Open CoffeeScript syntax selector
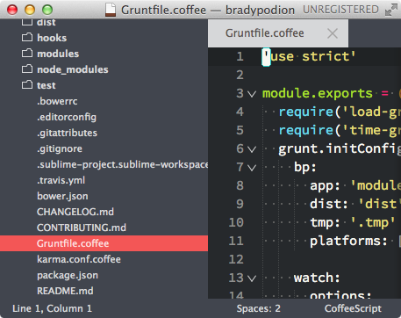This screenshot has width=401, height=318. pyautogui.click(x=353, y=308)
